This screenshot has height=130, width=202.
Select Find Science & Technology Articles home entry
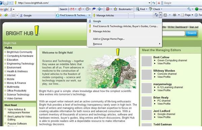125,26
